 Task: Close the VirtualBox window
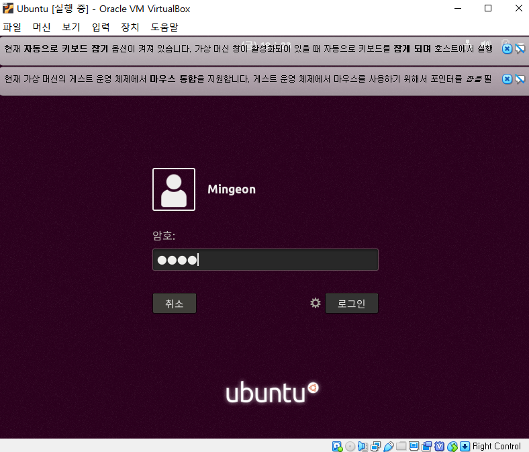pyautogui.click(x=518, y=9)
